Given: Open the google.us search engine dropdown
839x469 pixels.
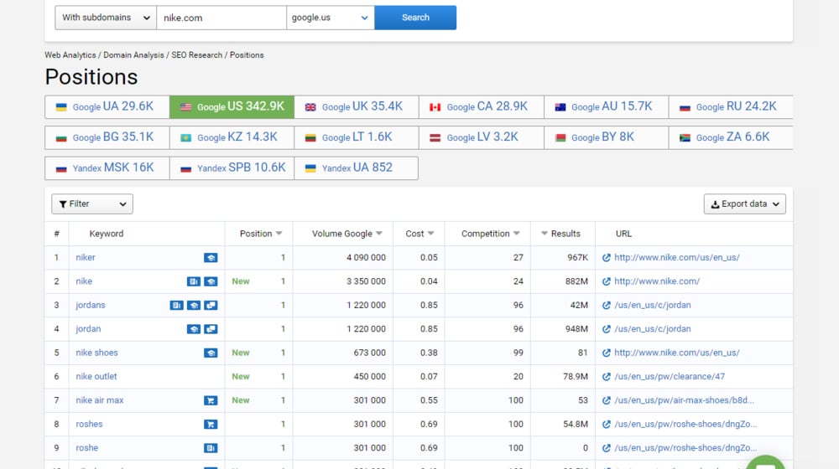Looking at the screenshot, I should [x=330, y=18].
